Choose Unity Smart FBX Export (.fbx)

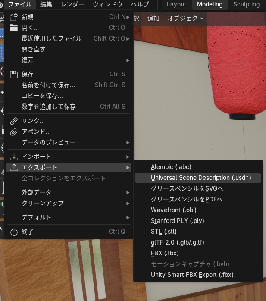click(x=198, y=275)
